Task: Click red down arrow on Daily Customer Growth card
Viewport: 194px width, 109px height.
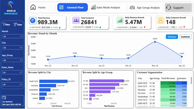Action: pyautogui.click(x=184, y=27)
